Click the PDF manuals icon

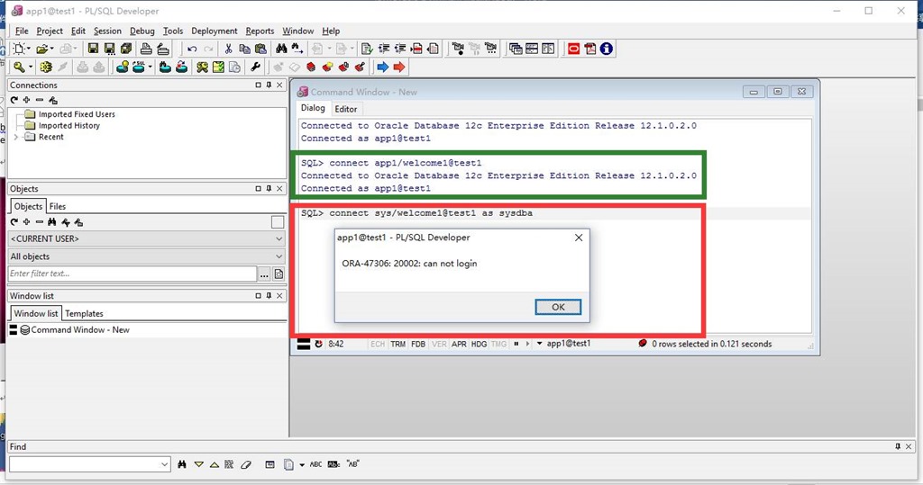590,49
